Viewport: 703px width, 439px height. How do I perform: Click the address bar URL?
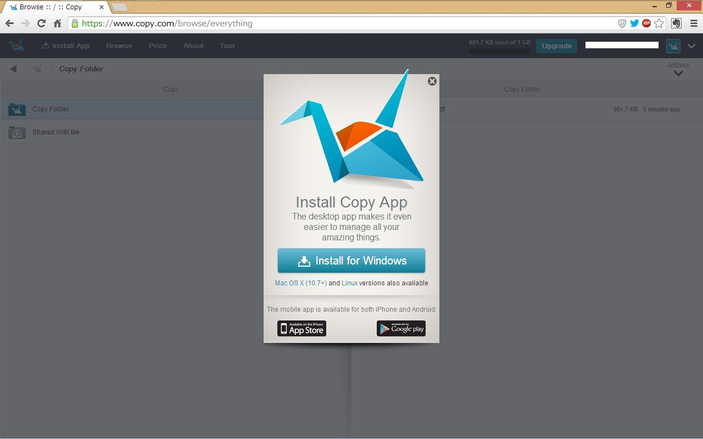click(167, 24)
